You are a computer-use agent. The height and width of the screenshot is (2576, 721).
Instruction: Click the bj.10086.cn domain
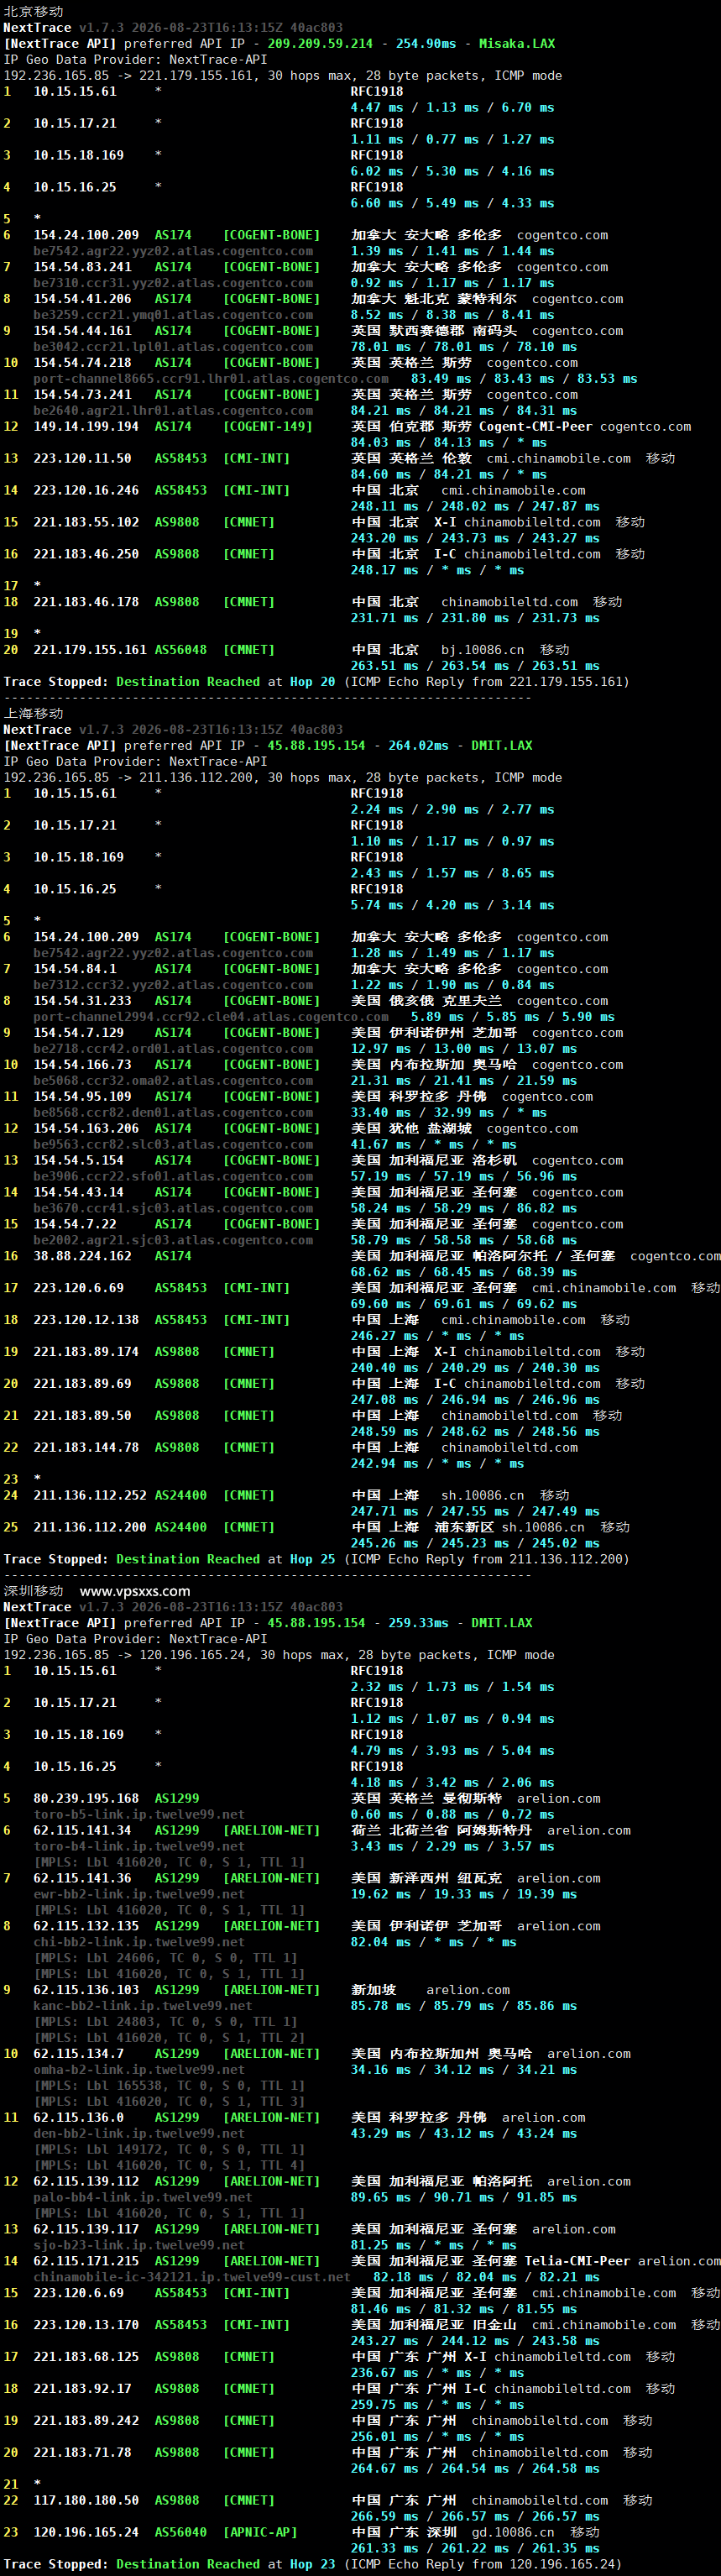pos(483,650)
